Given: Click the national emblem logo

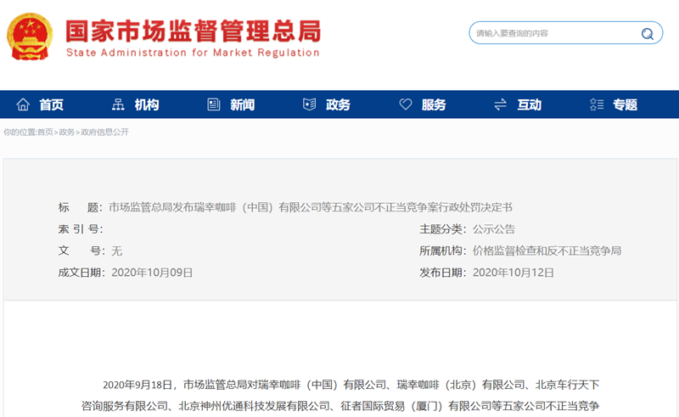Looking at the screenshot, I should coord(30,37).
